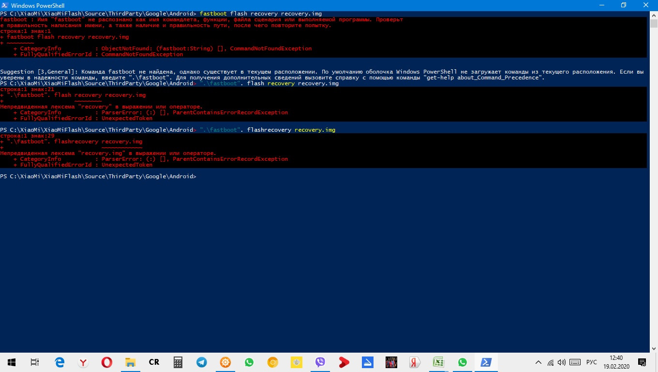Screen dimensions: 658x372
Task: Open the Wi-Fi network tray icon
Action: point(551,362)
